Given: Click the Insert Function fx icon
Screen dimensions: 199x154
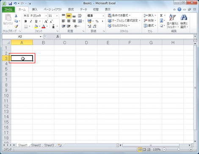Looking at the screenshot, I should click(x=58, y=36).
